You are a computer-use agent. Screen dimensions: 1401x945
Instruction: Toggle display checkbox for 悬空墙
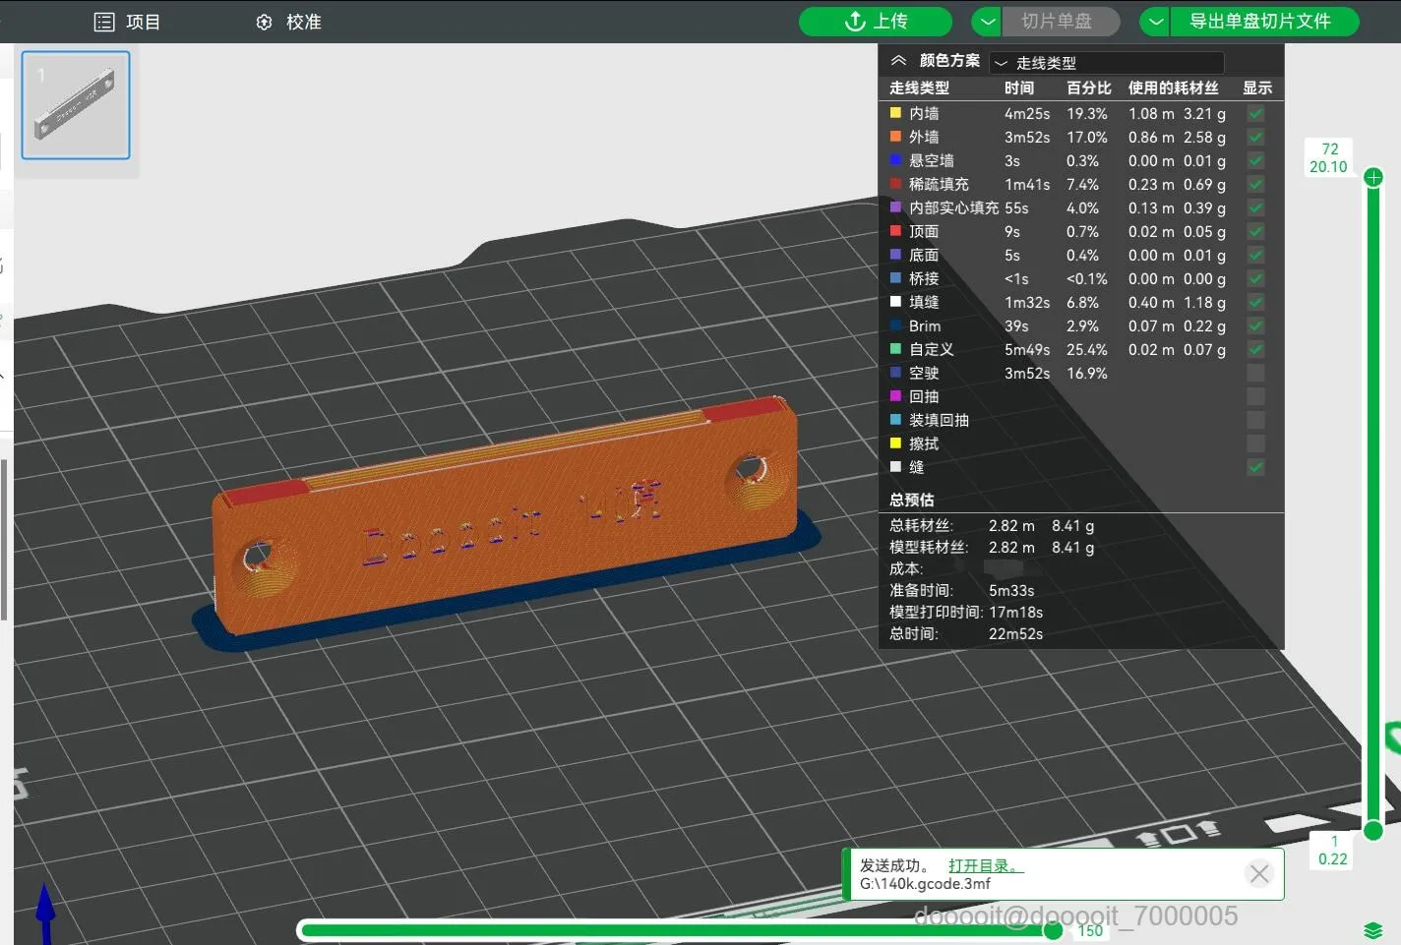click(1255, 161)
